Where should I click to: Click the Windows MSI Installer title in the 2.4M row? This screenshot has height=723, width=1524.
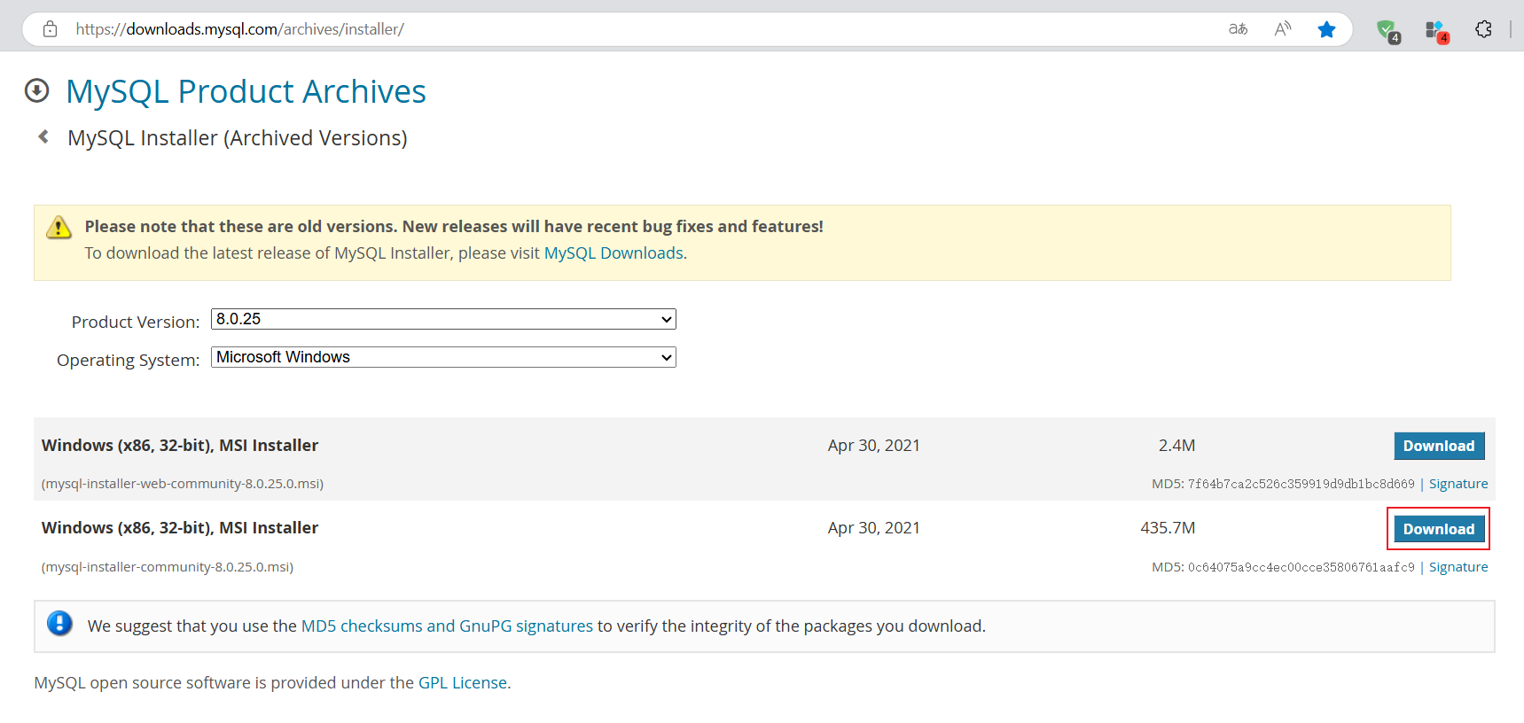[x=180, y=446]
